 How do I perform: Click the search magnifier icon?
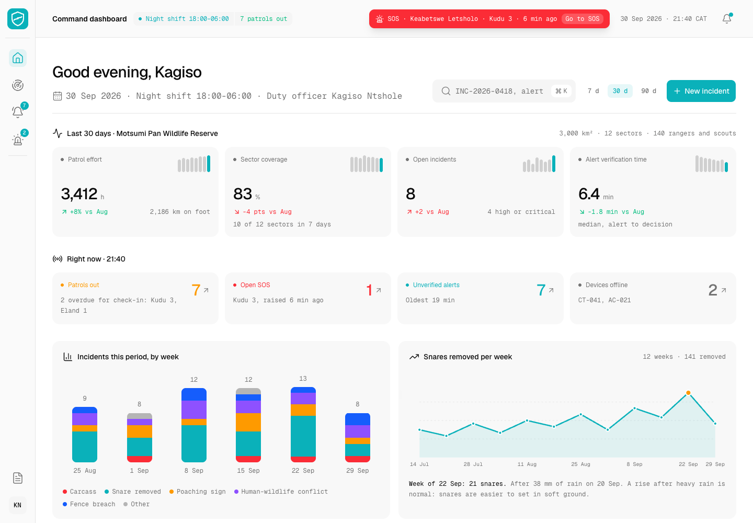(x=446, y=91)
